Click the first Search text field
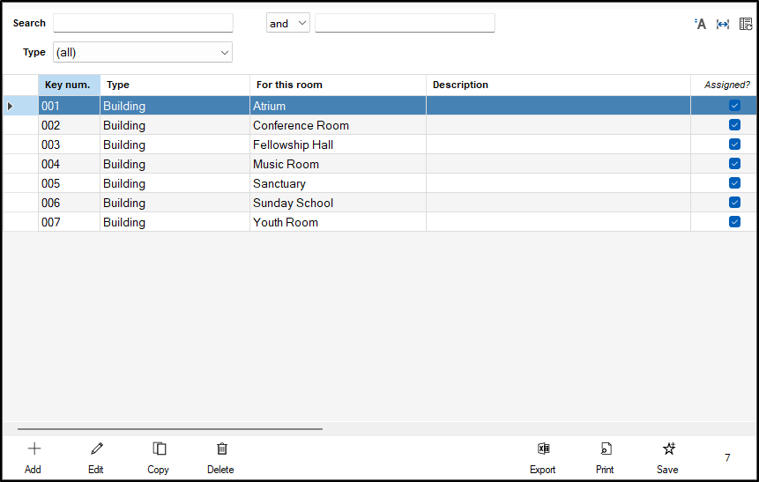 (143, 23)
